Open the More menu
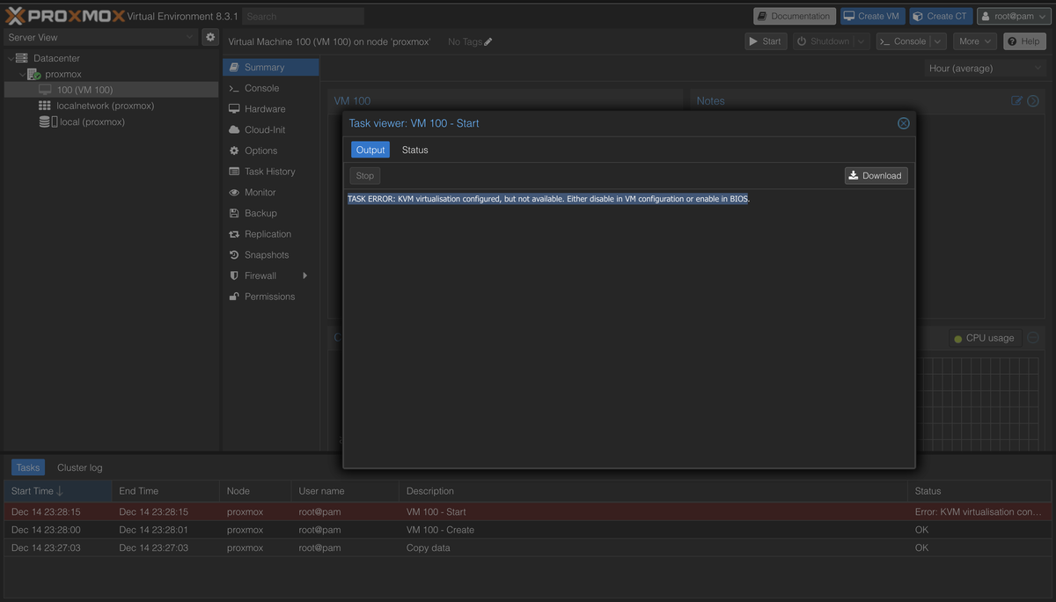Viewport: 1056px width, 602px height. pyautogui.click(x=975, y=41)
